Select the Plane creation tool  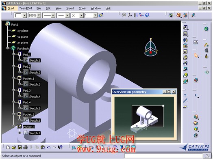(x=185, y=107)
